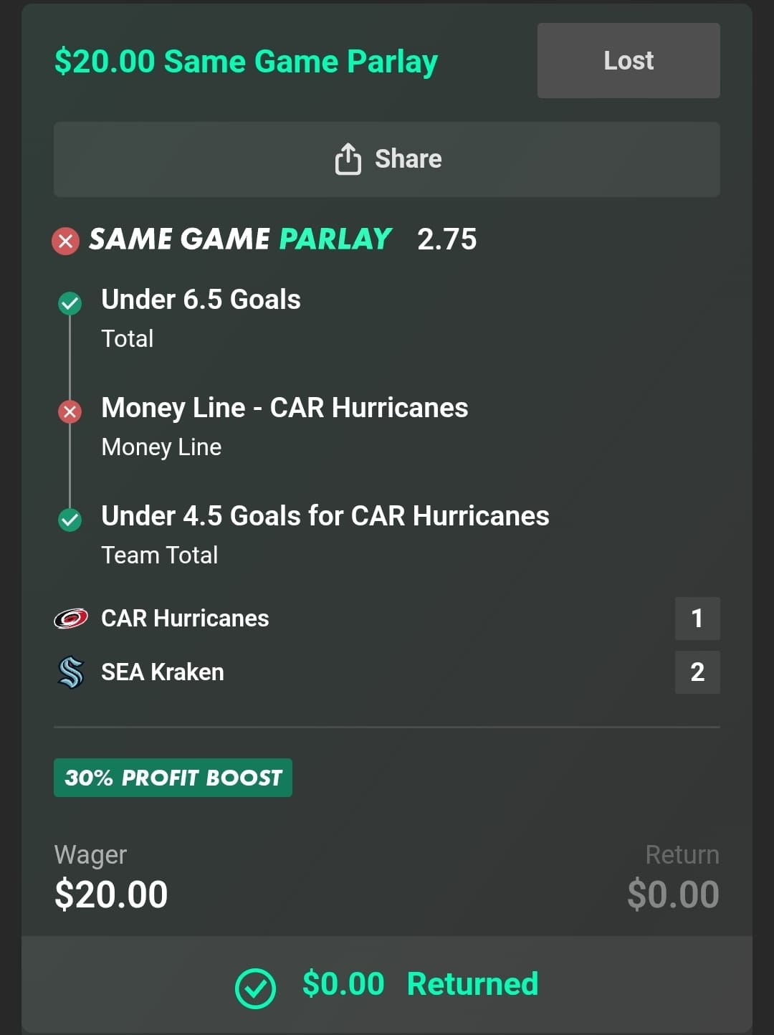Viewport: 774px width, 1035px height.
Task: Click CAR Hurricanes score box
Action: tap(697, 619)
